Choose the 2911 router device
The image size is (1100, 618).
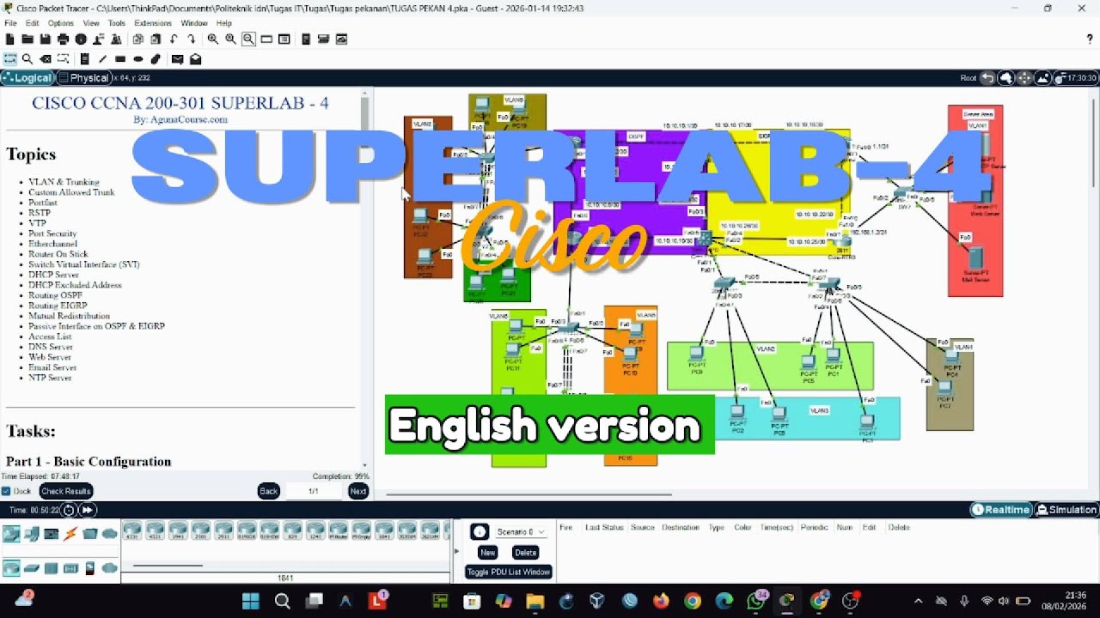(224, 529)
